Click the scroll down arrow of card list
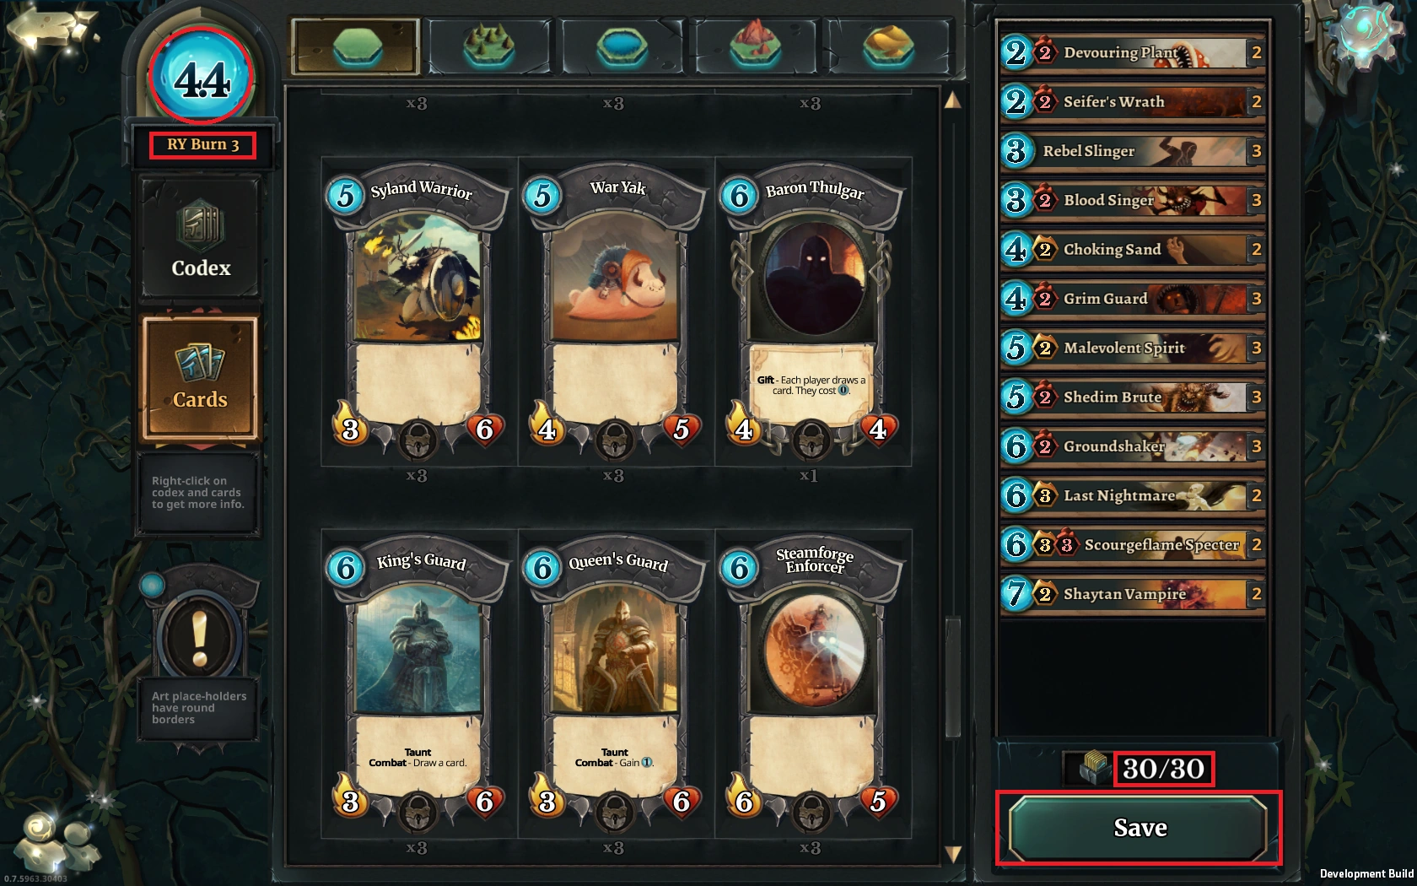This screenshot has width=1417, height=886. click(x=952, y=854)
